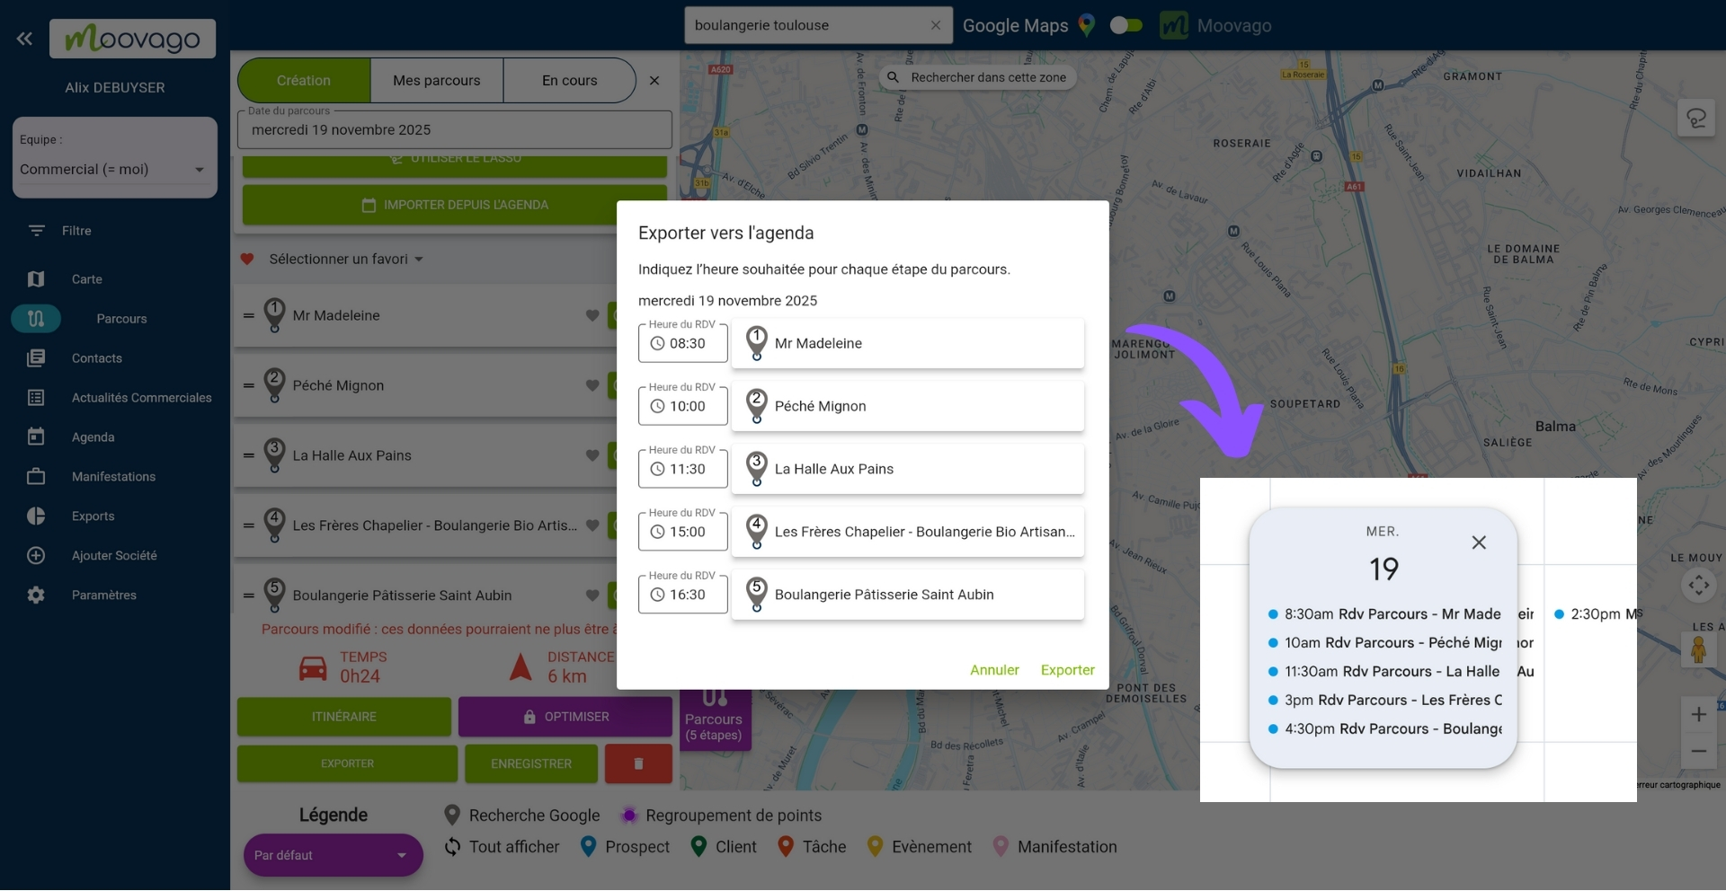
Task: Click Ajouter Société plus icon
Action: 36,556
